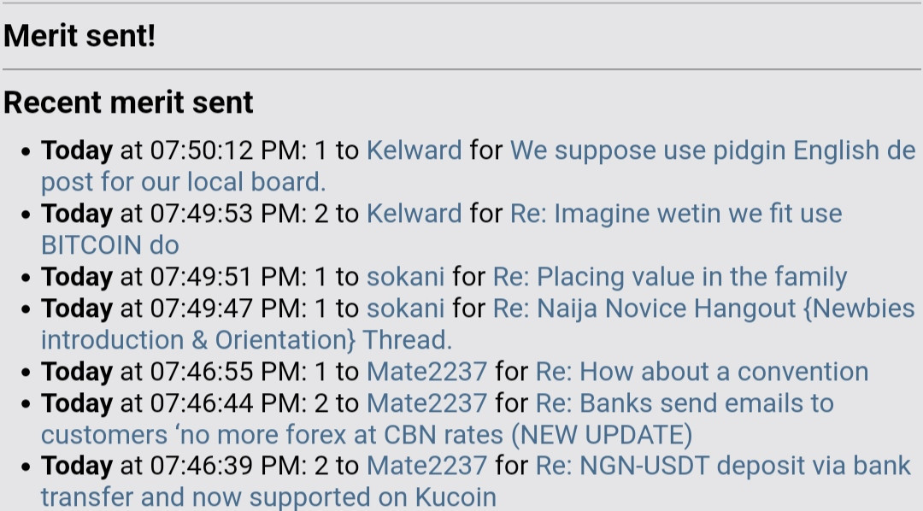Image resolution: width=923 pixels, height=511 pixels.
Task: Open 'Re: Banks send emails to customers' thread
Action: [685, 404]
